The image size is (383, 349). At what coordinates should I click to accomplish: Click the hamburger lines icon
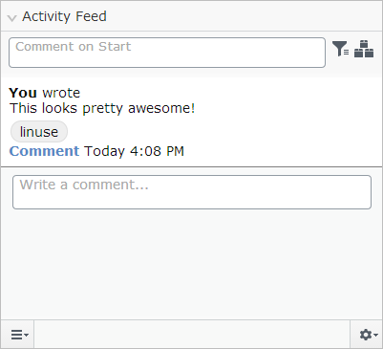tap(16, 335)
